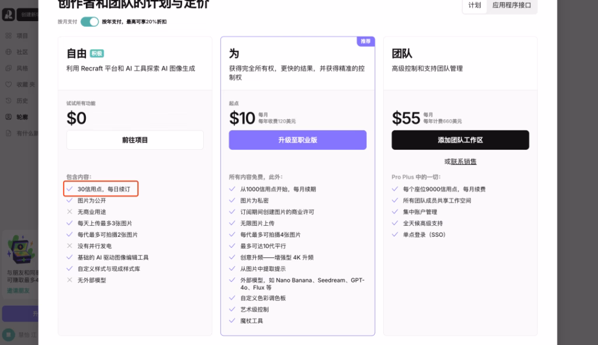The height and width of the screenshot is (345, 598).
Task: Toggle the monthly/annual billing switch
Action: [x=89, y=22]
